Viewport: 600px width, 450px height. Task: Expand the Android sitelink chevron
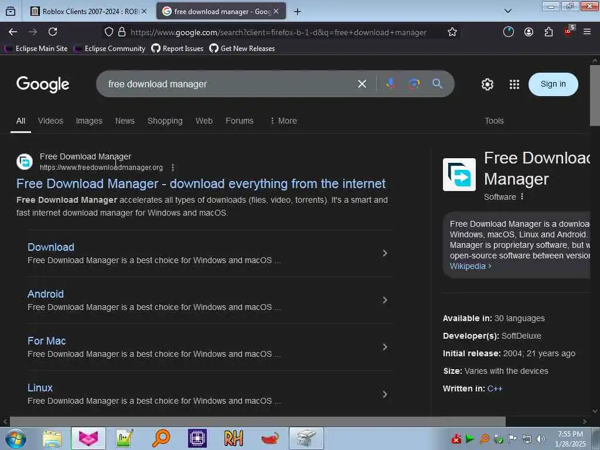tap(385, 301)
